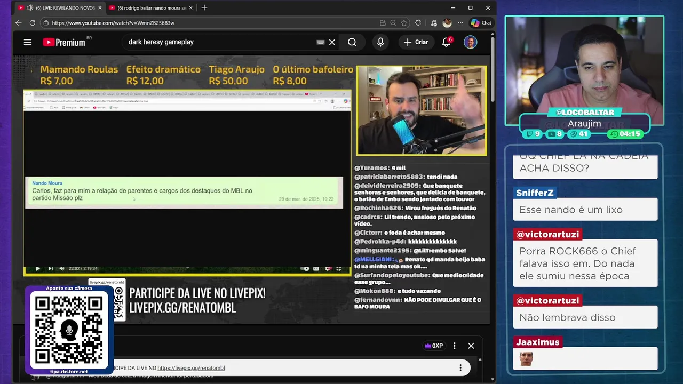Screen dimensions: 683x384
Task: Open browser extensions puzzle icon
Action: [x=418, y=23]
